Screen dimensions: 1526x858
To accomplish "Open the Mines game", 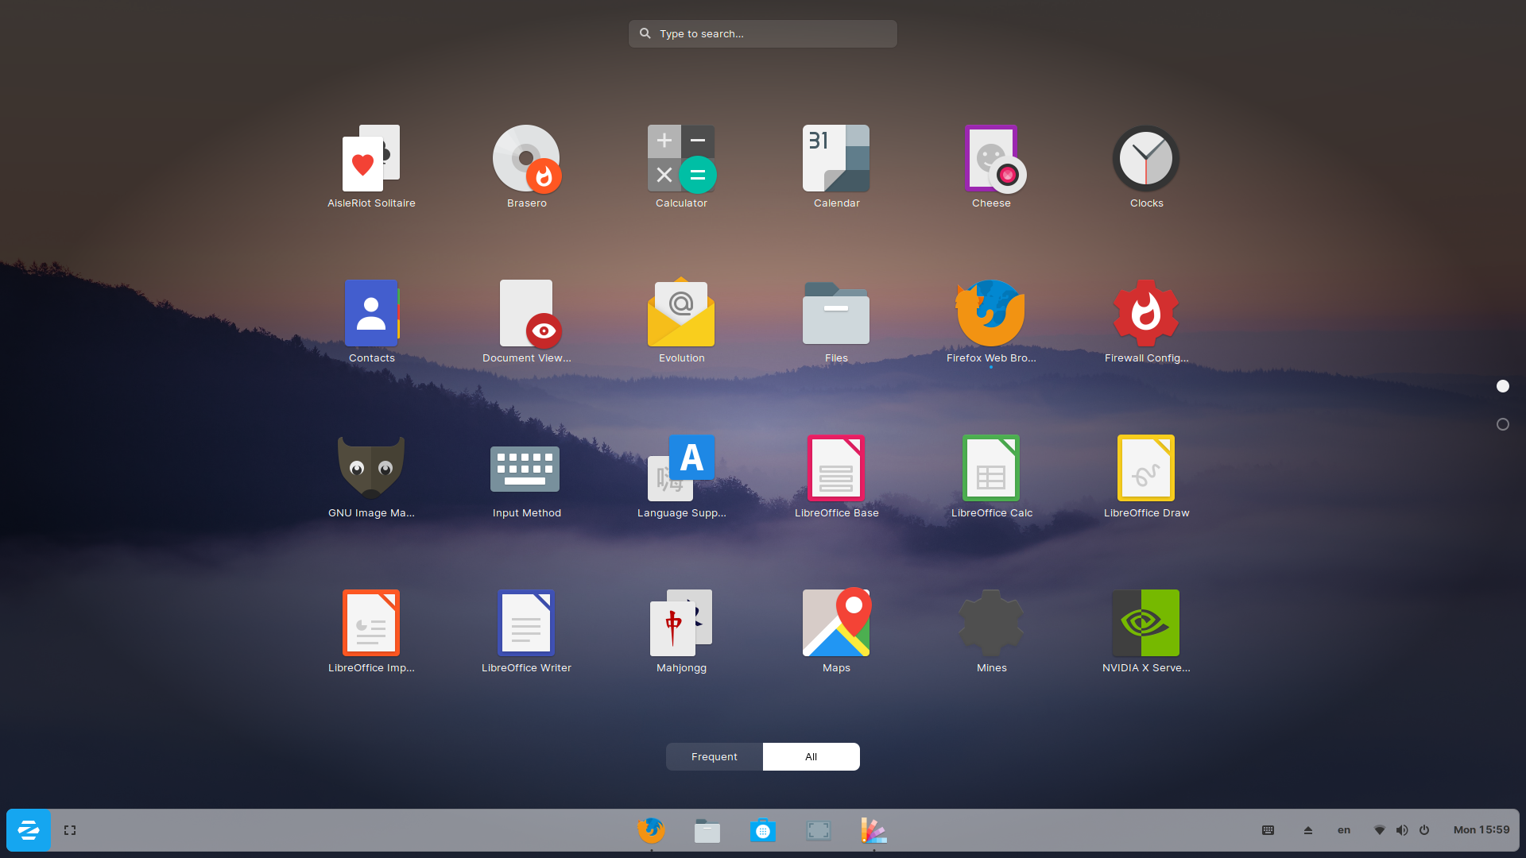I will click(991, 631).
